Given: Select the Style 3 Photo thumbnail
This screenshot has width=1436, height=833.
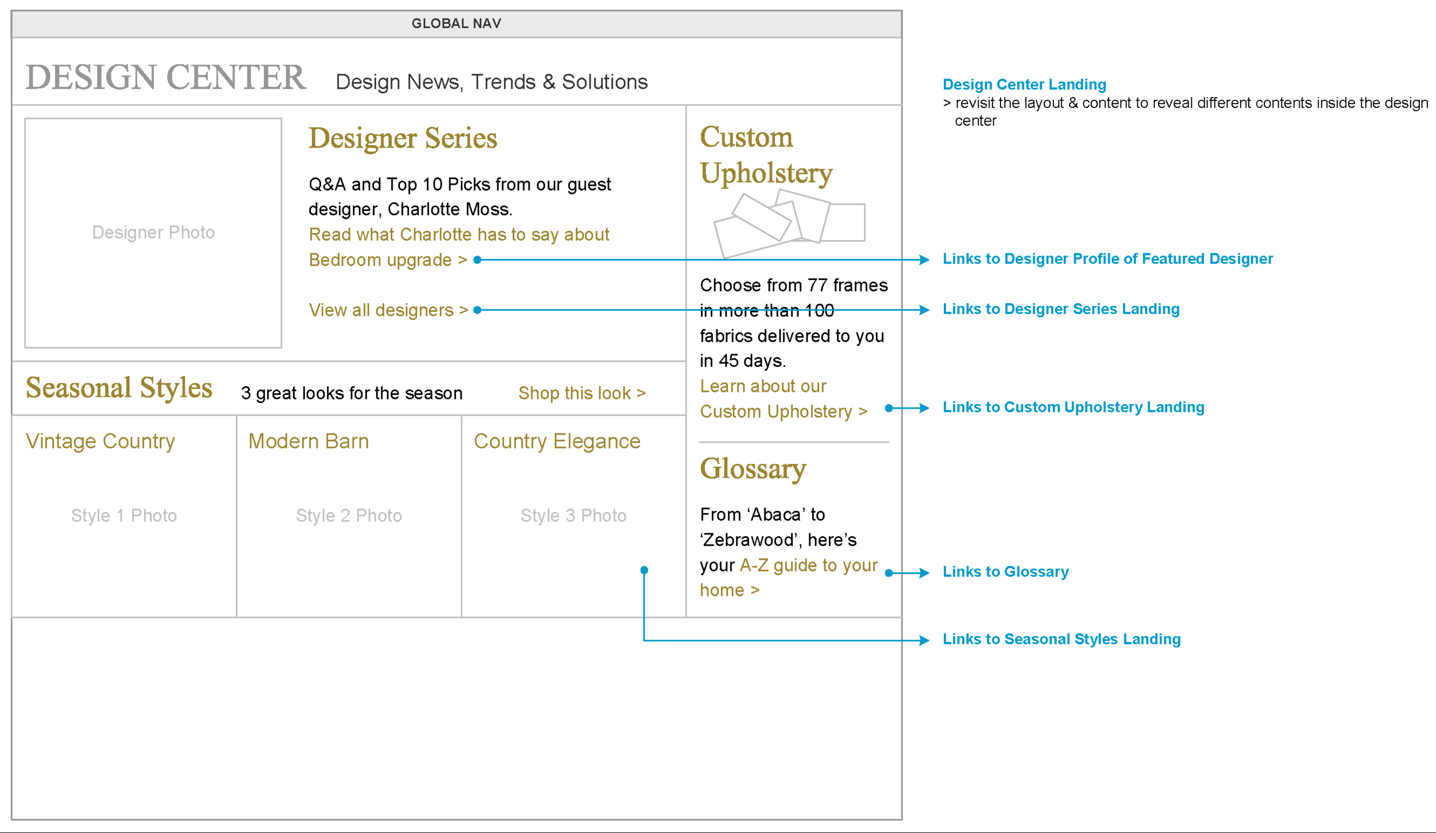Looking at the screenshot, I should click(573, 516).
